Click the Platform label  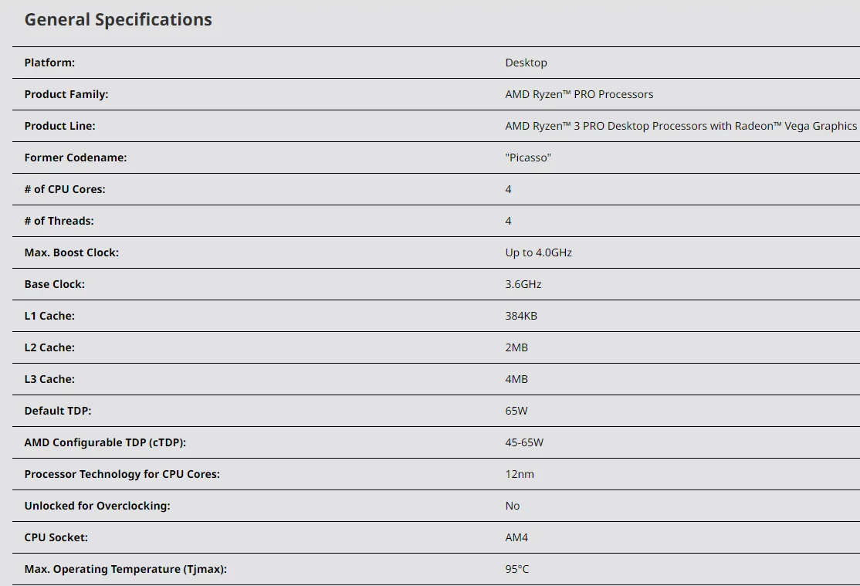point(49,63)
